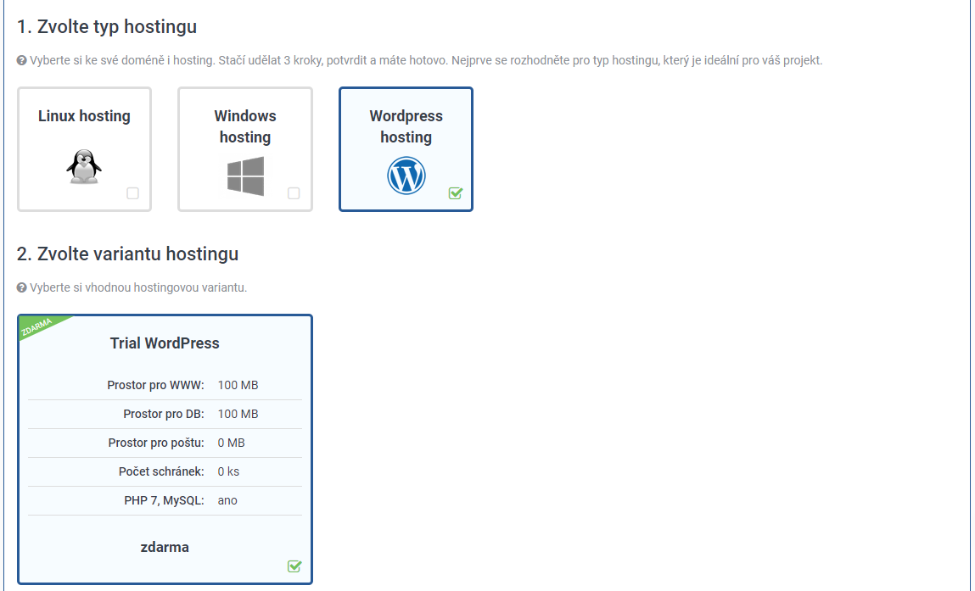
Task: Choose the Trial WordPress variant heading
Action: pyautogui.click(x=165, y=343)
